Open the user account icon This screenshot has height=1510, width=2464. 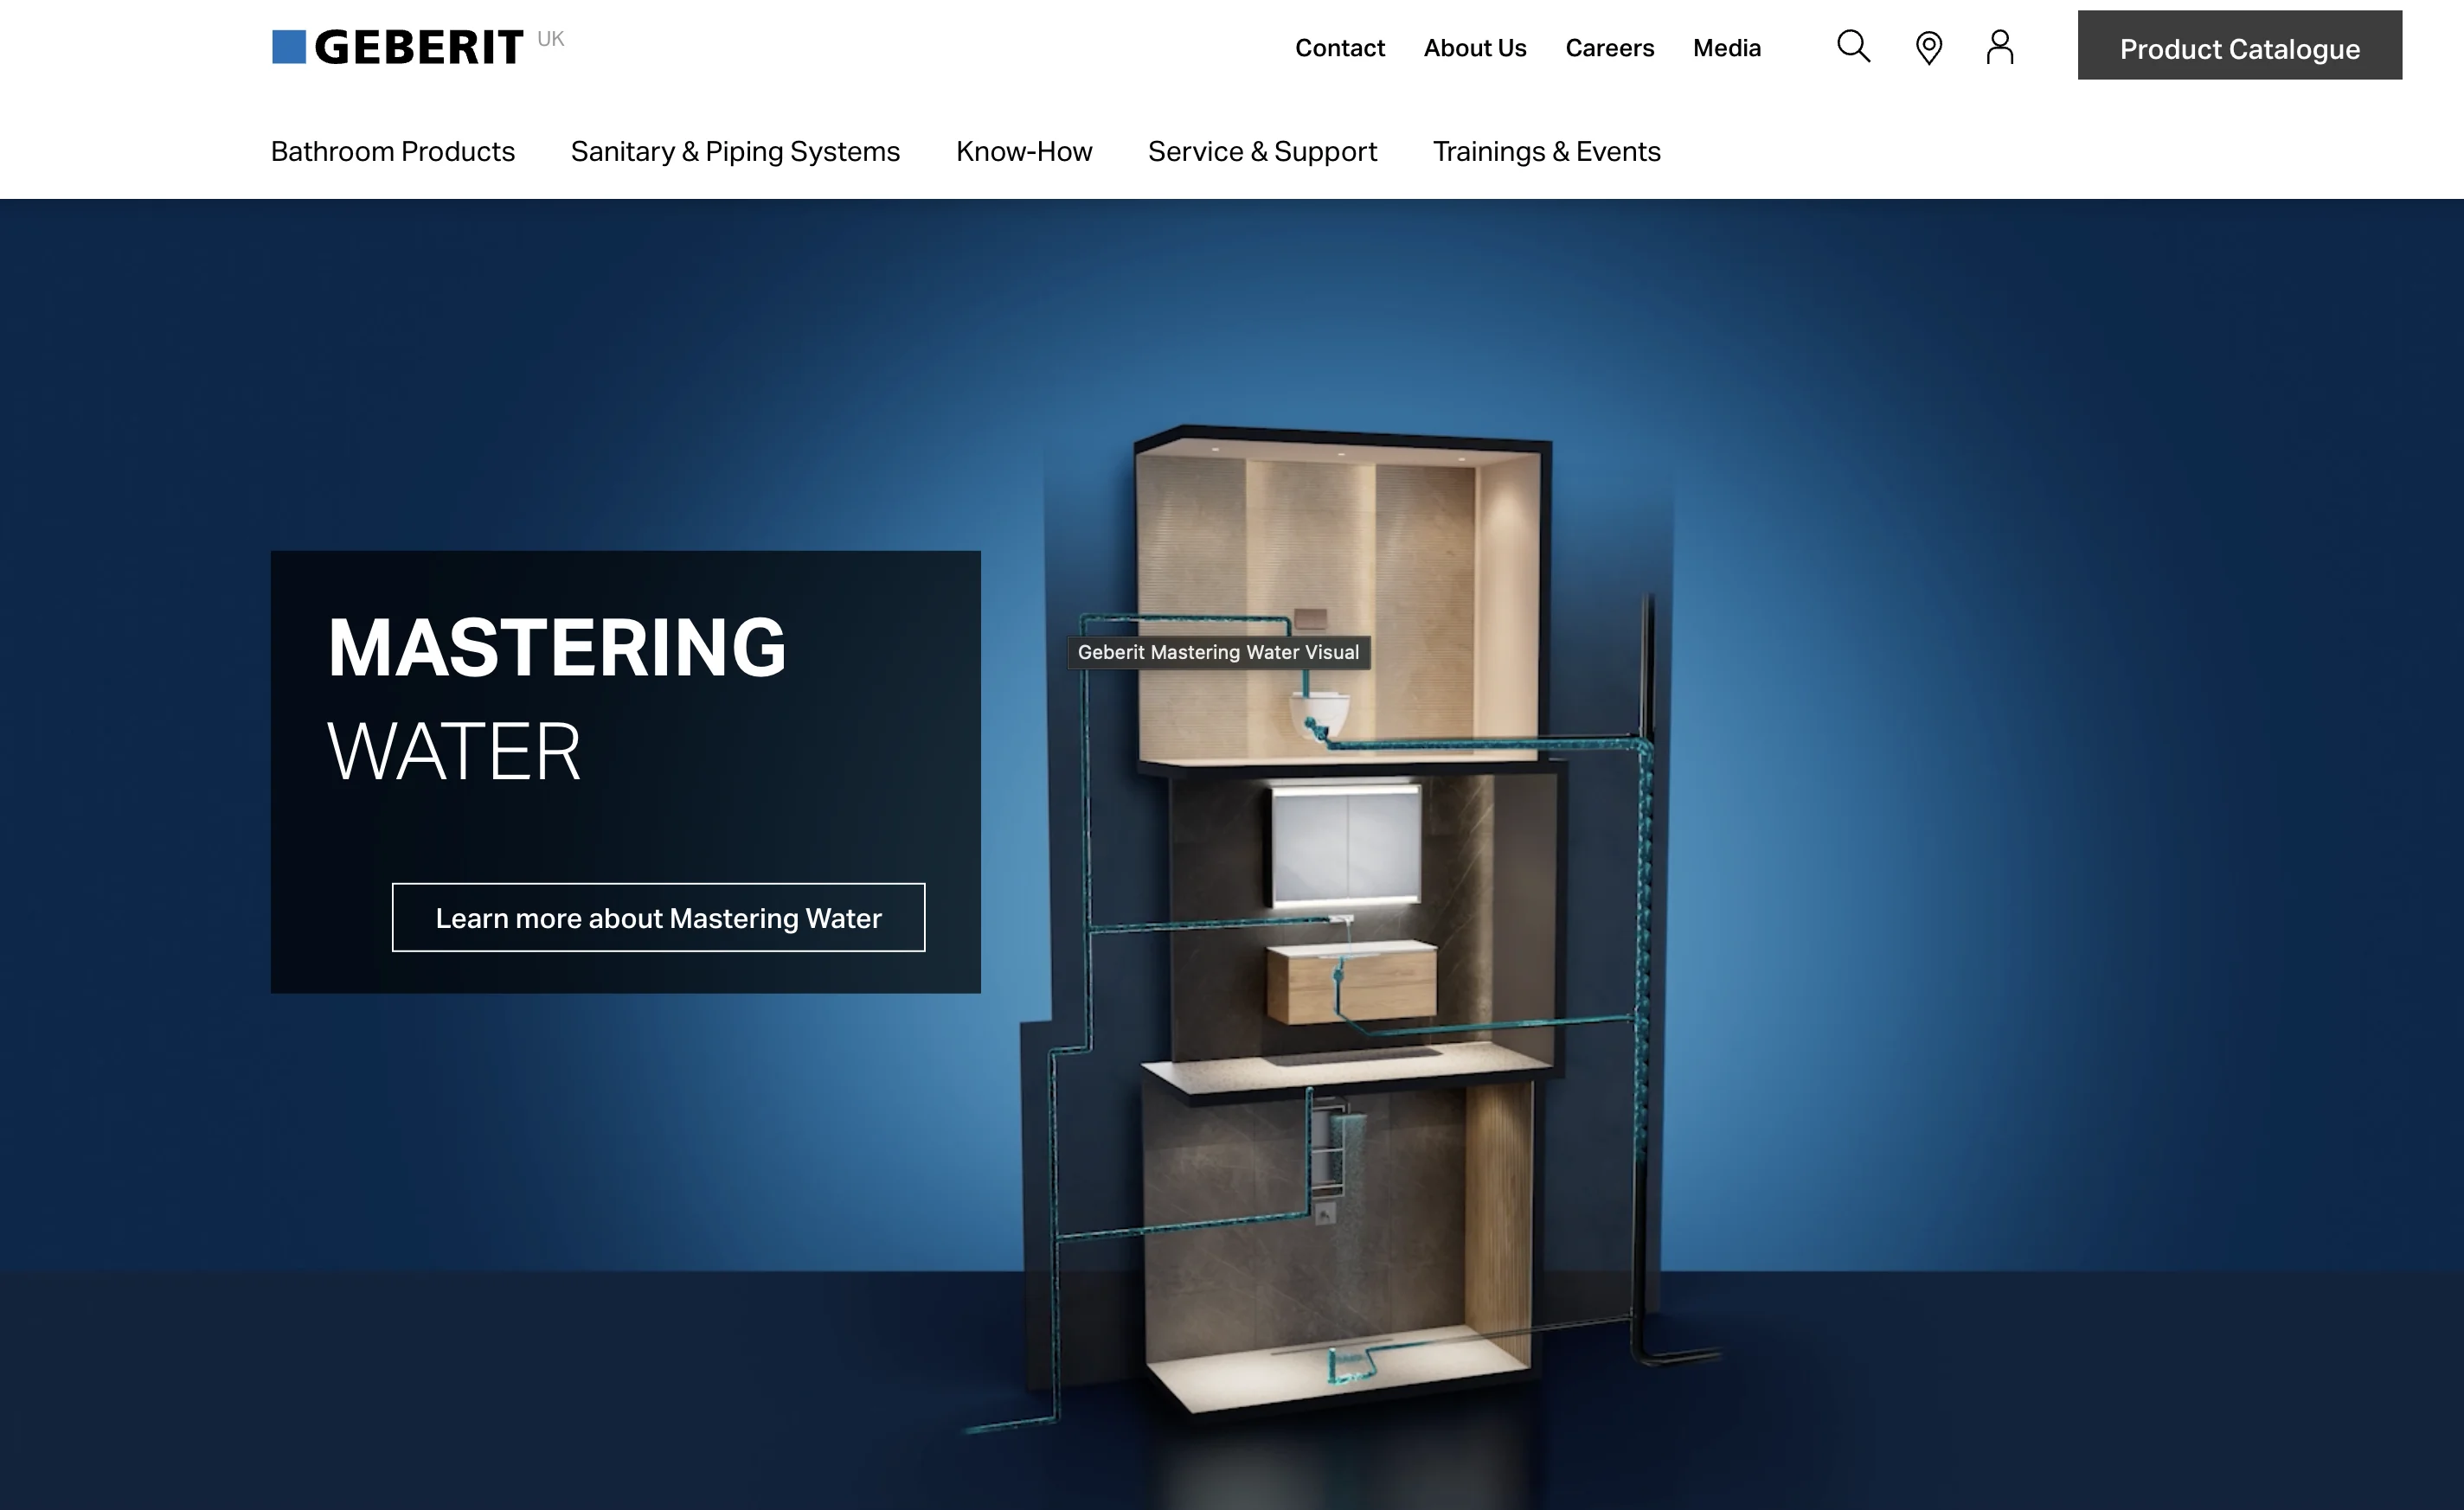(2001, 46)
